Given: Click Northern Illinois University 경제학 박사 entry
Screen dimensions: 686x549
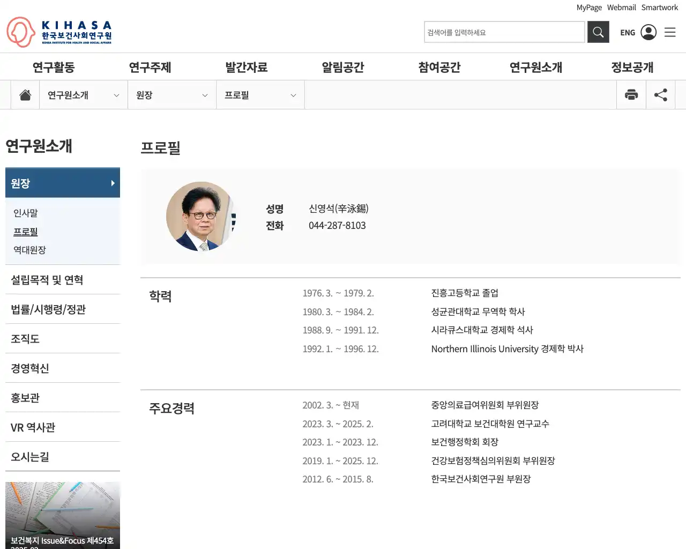Looking at the screenshot, I should tap(508, 349).
